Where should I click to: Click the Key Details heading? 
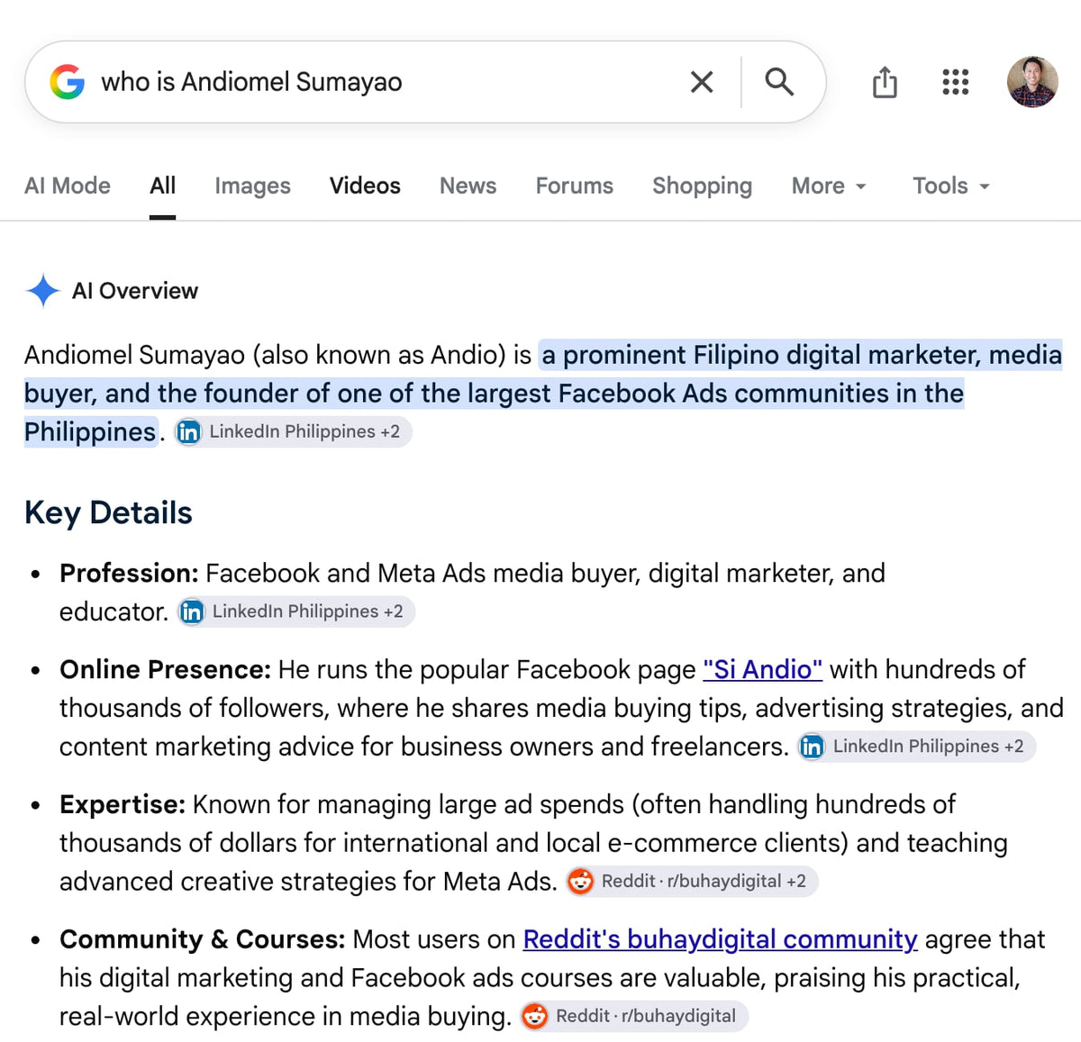click(x=108, y=512)
